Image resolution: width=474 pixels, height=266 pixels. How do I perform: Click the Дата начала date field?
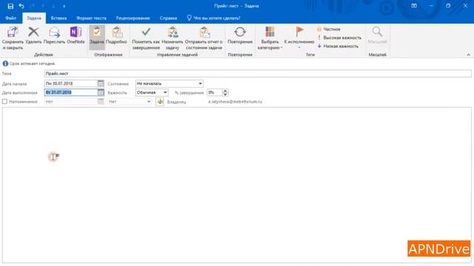[71, 83]
